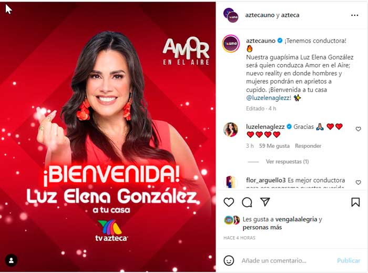Viewport: 368px width, 273px height.
Task: Open comments via the speech bubble icon
Action: [247, 202]
